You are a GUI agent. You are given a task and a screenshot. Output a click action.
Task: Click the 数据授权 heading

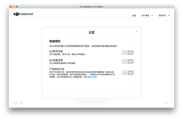[x=55, y=41]
